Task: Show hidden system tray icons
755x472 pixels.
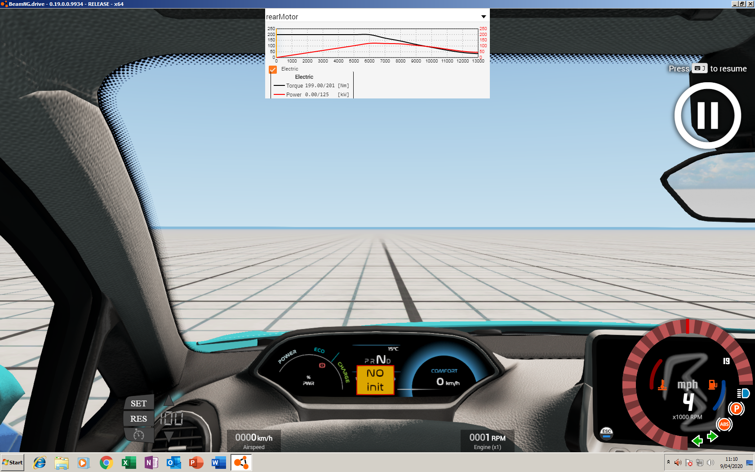Action: (x=668, y=462)
